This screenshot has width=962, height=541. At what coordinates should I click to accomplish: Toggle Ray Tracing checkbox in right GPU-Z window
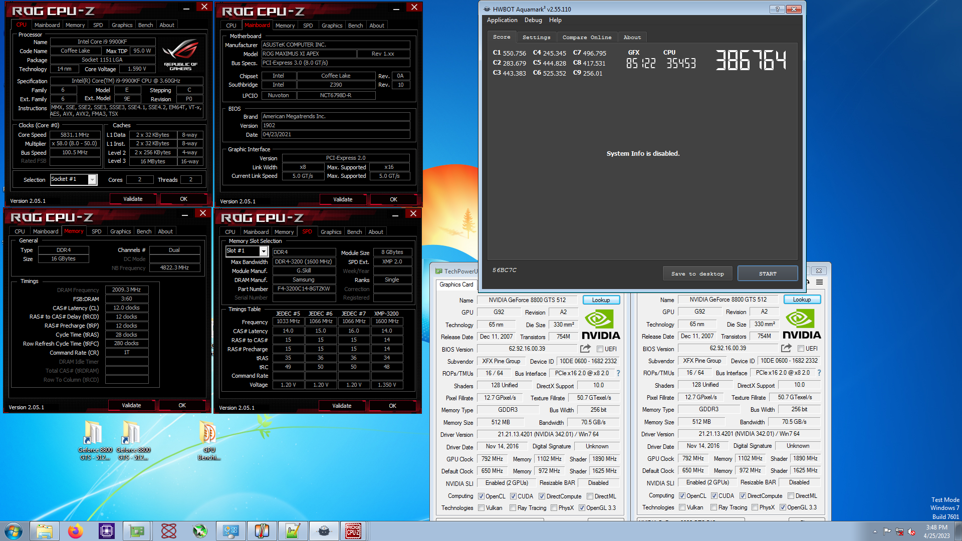713,507
